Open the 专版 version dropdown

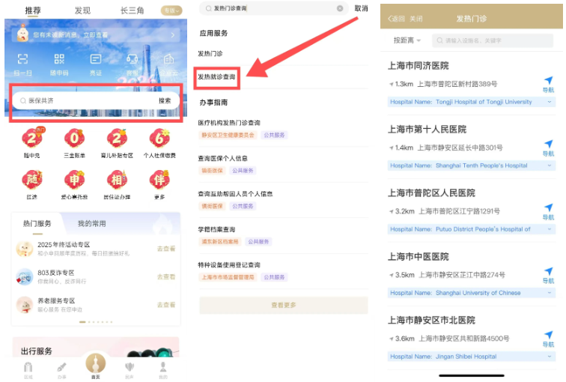coord(171,10)
